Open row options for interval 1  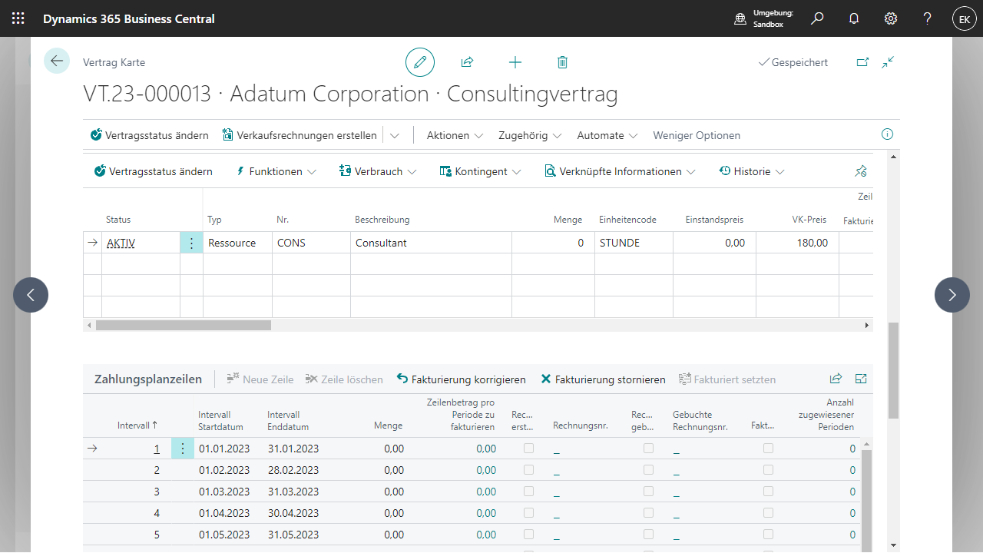click(x=182, y=449)
